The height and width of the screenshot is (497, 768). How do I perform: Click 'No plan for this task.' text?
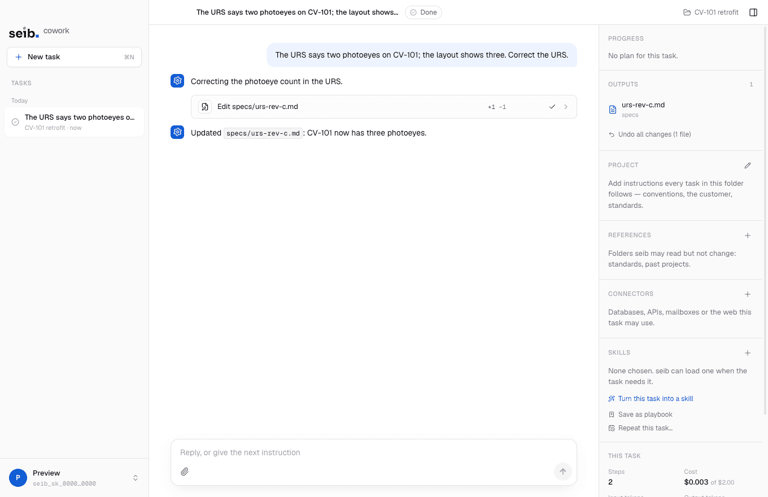(643, 56)
